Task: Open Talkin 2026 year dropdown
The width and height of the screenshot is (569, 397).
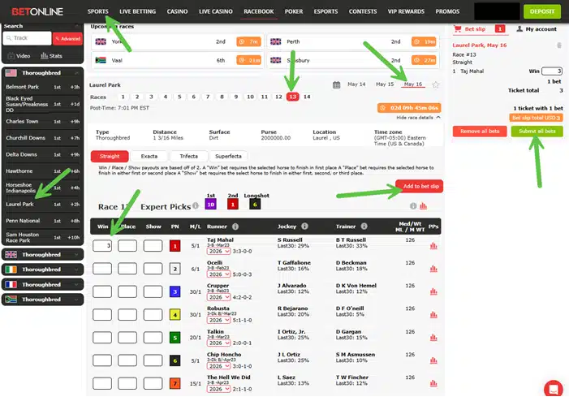Action: 218,343
